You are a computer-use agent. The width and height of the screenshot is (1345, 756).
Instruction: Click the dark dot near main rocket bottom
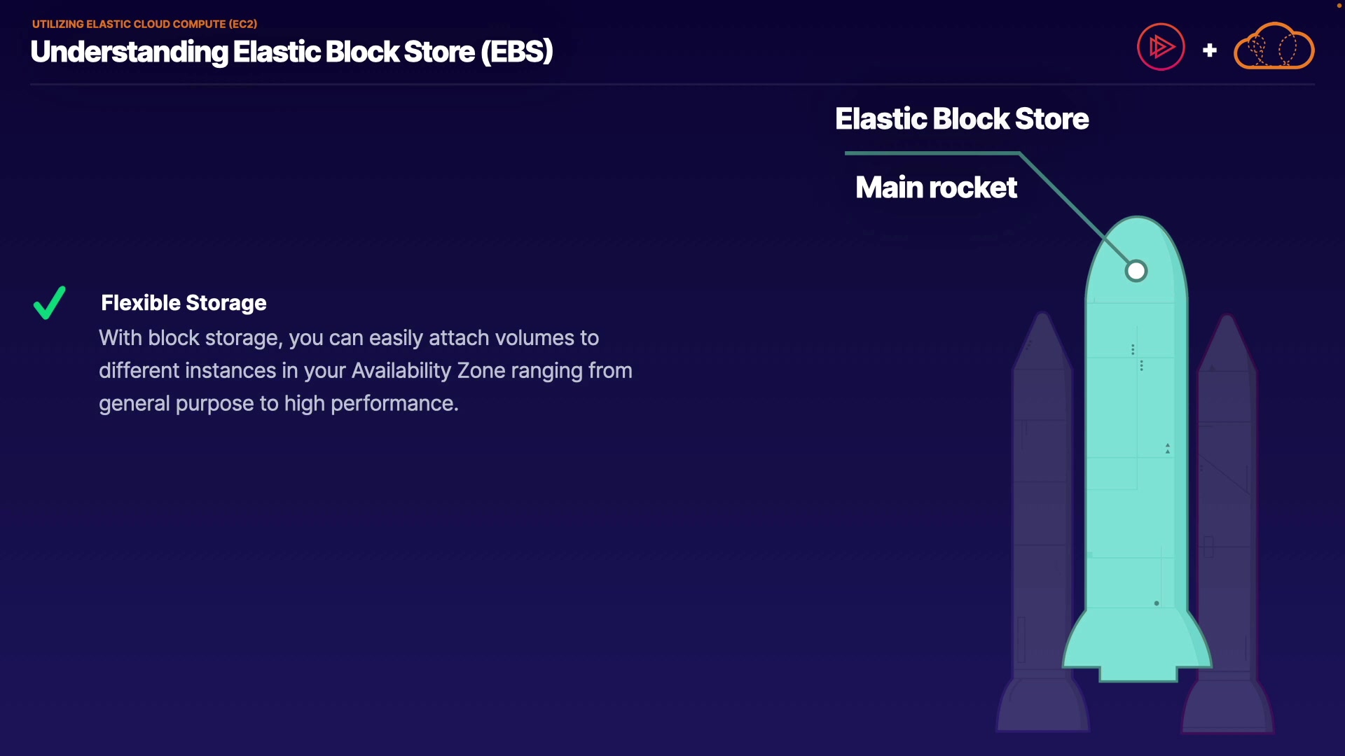(x=1157, y=603)
